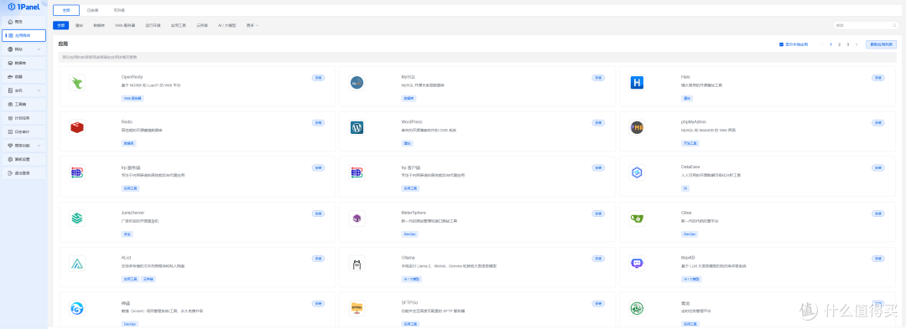
Task: Click the 更新应用列表 button
Action: [x=881, y=44]
